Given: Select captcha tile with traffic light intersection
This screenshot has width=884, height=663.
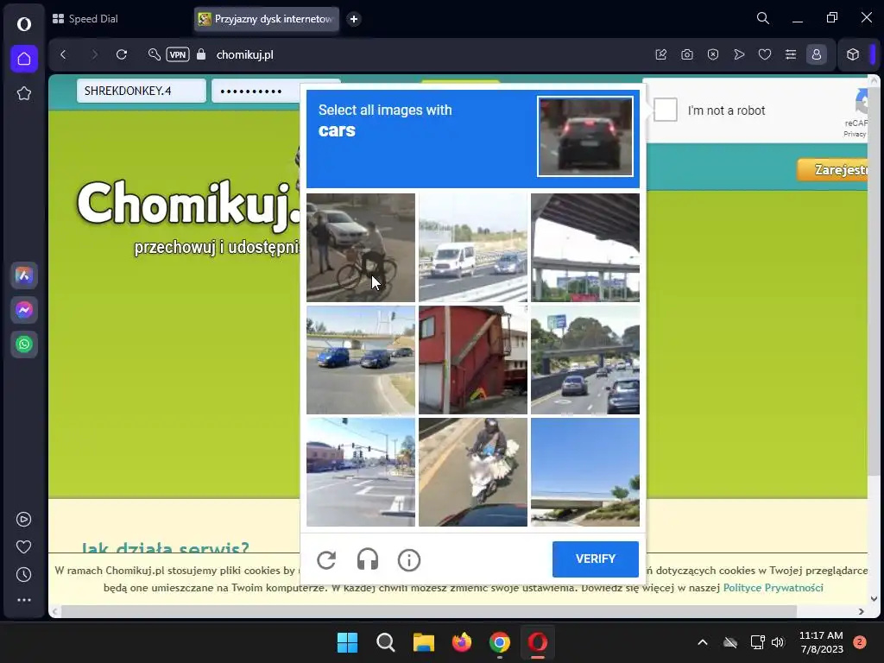Looking at the screenshot, I should pyautogui.click(x=361, y=472).
